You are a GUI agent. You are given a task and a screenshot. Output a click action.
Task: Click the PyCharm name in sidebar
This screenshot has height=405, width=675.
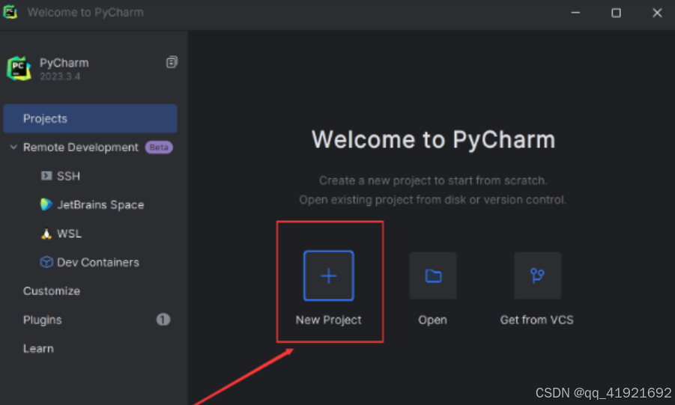[64, 63]
